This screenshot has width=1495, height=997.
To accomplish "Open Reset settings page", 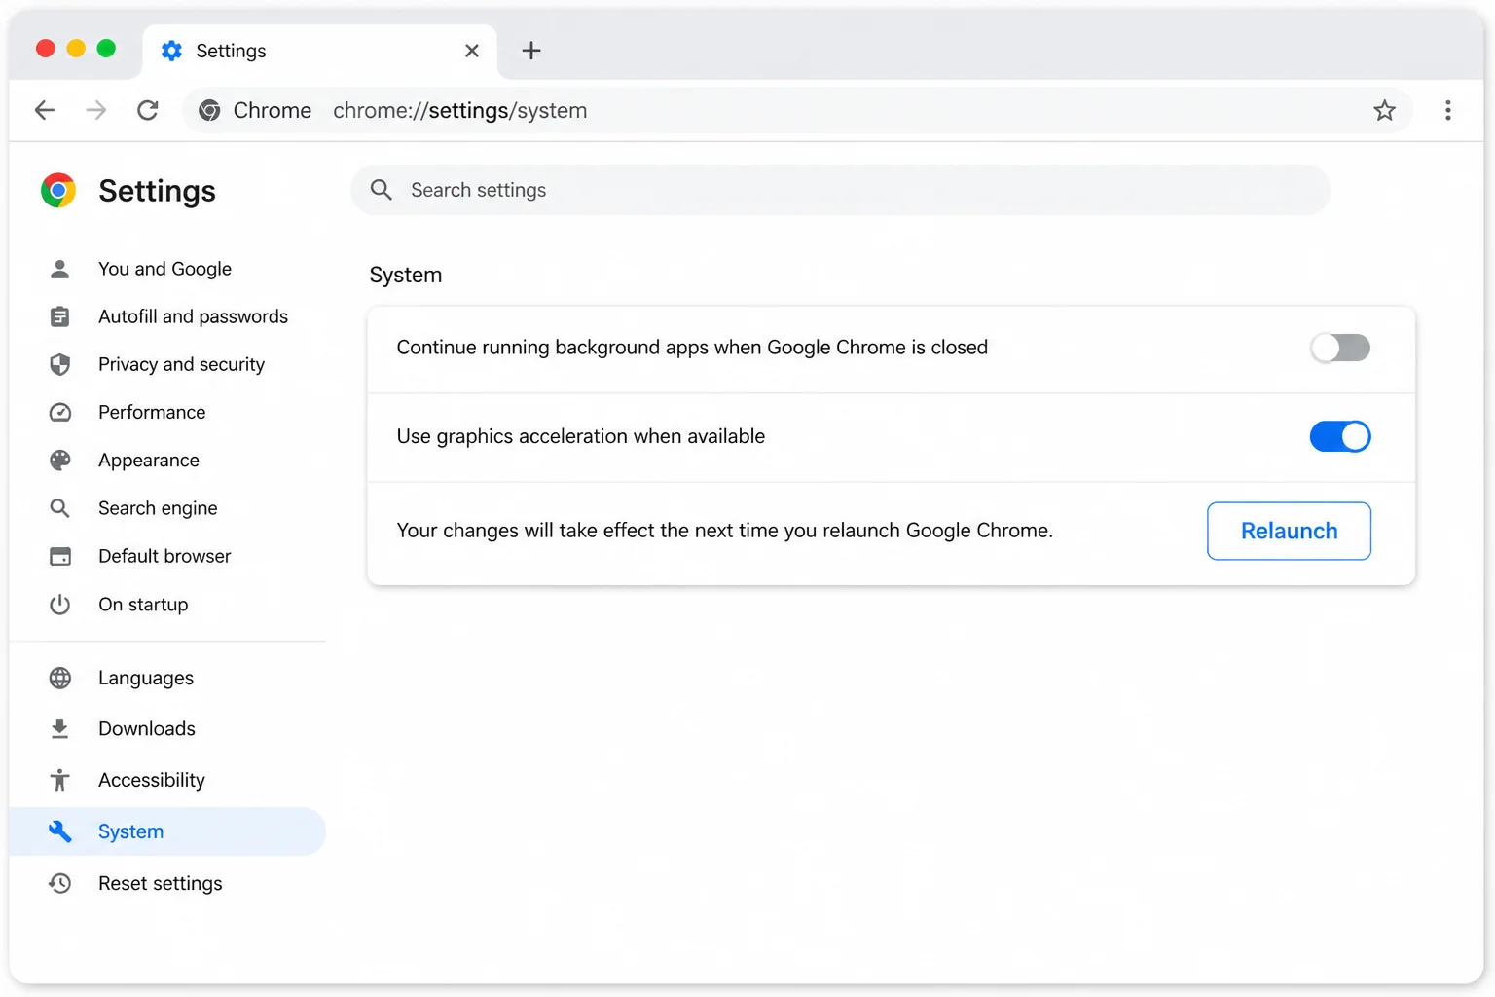I will [167, 883].
